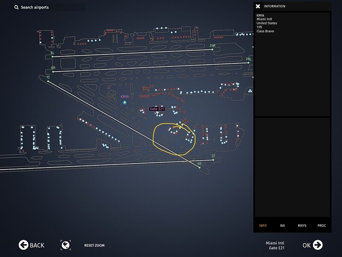Click 'Miami Intl' in the information panel

[x=264, y=19]
